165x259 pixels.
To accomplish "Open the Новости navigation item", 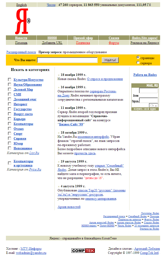I will point(21,38).
